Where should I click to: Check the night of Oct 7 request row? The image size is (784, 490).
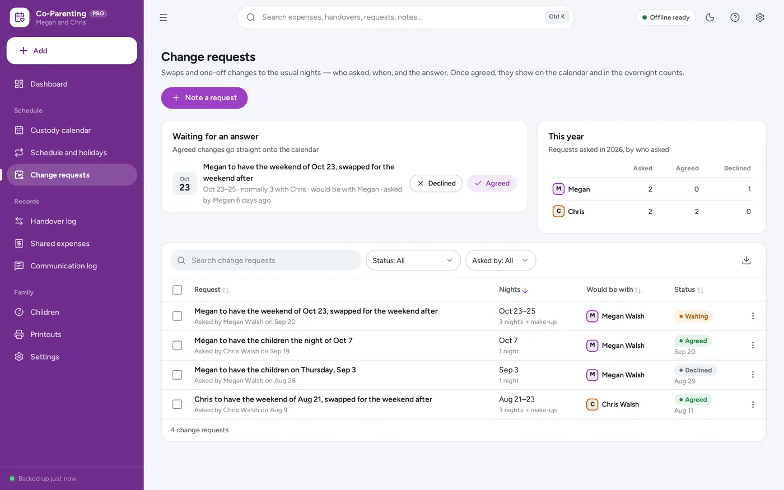tap(177, 346)
